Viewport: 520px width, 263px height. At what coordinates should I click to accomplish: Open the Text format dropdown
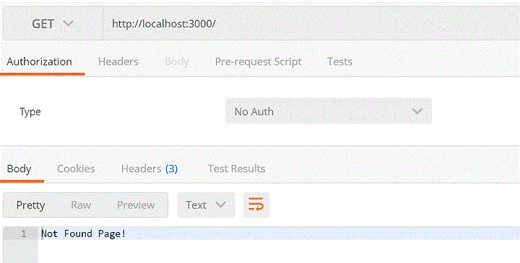pyautogui.click(x=206, y=205)
